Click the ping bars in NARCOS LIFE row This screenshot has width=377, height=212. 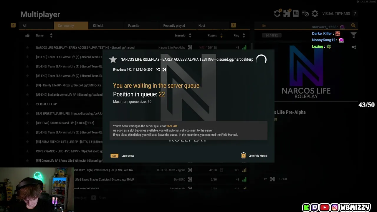tap(244, 47)
